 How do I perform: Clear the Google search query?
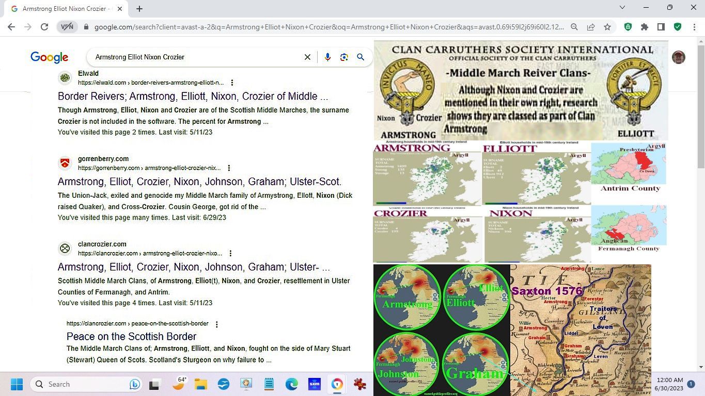coord(307,57)
